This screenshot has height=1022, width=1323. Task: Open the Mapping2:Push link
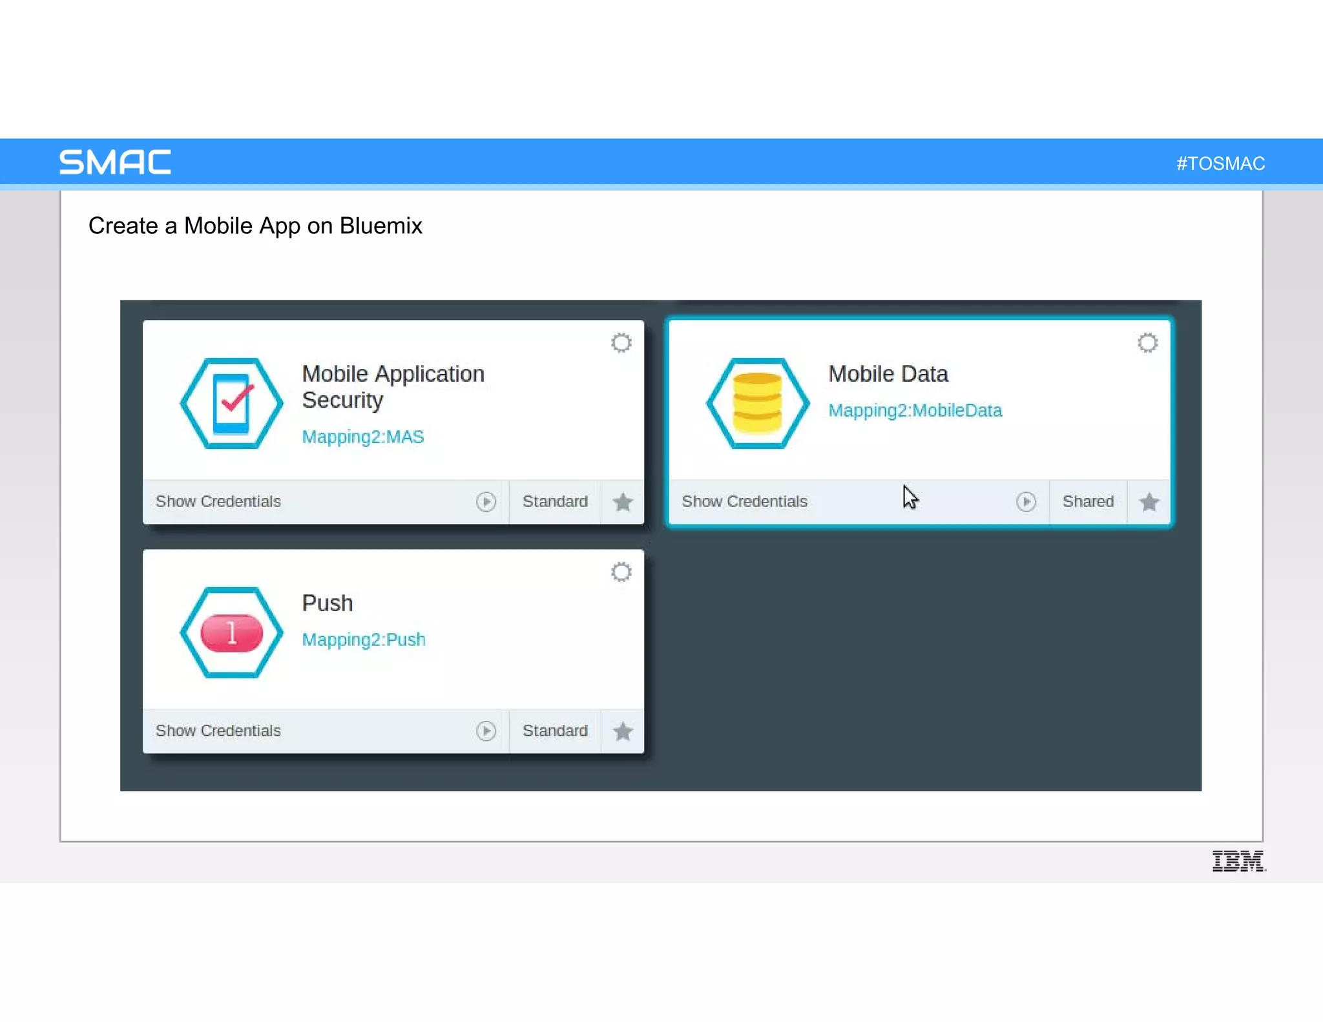click(x=364, y=640)
